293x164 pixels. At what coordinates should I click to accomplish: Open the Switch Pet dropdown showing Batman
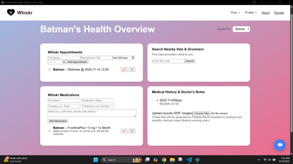point(241,29)
